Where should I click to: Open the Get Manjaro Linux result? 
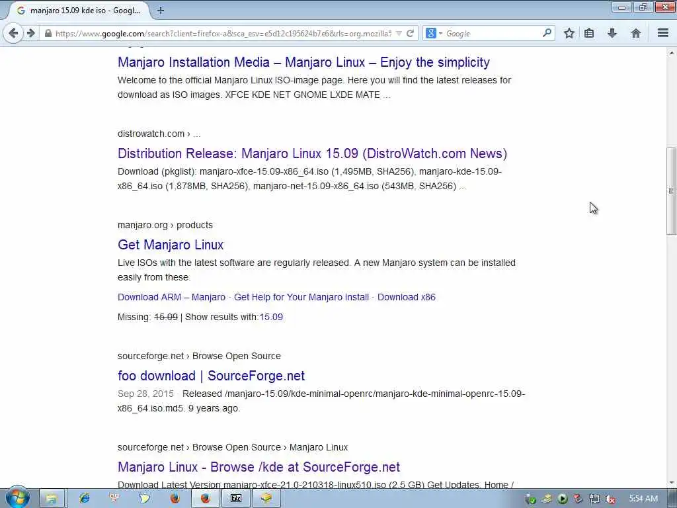pyautogui.click(x=171, y=245)
